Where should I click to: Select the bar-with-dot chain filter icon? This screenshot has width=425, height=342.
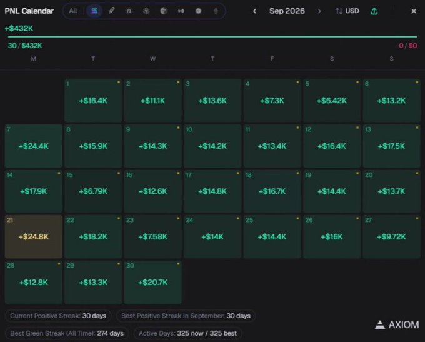(181, 11)
